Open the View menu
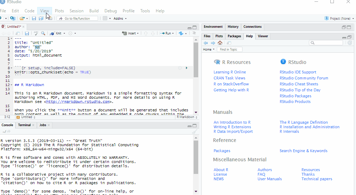The width and height of the screenshot is (356, 195). (x=45, y=11)
